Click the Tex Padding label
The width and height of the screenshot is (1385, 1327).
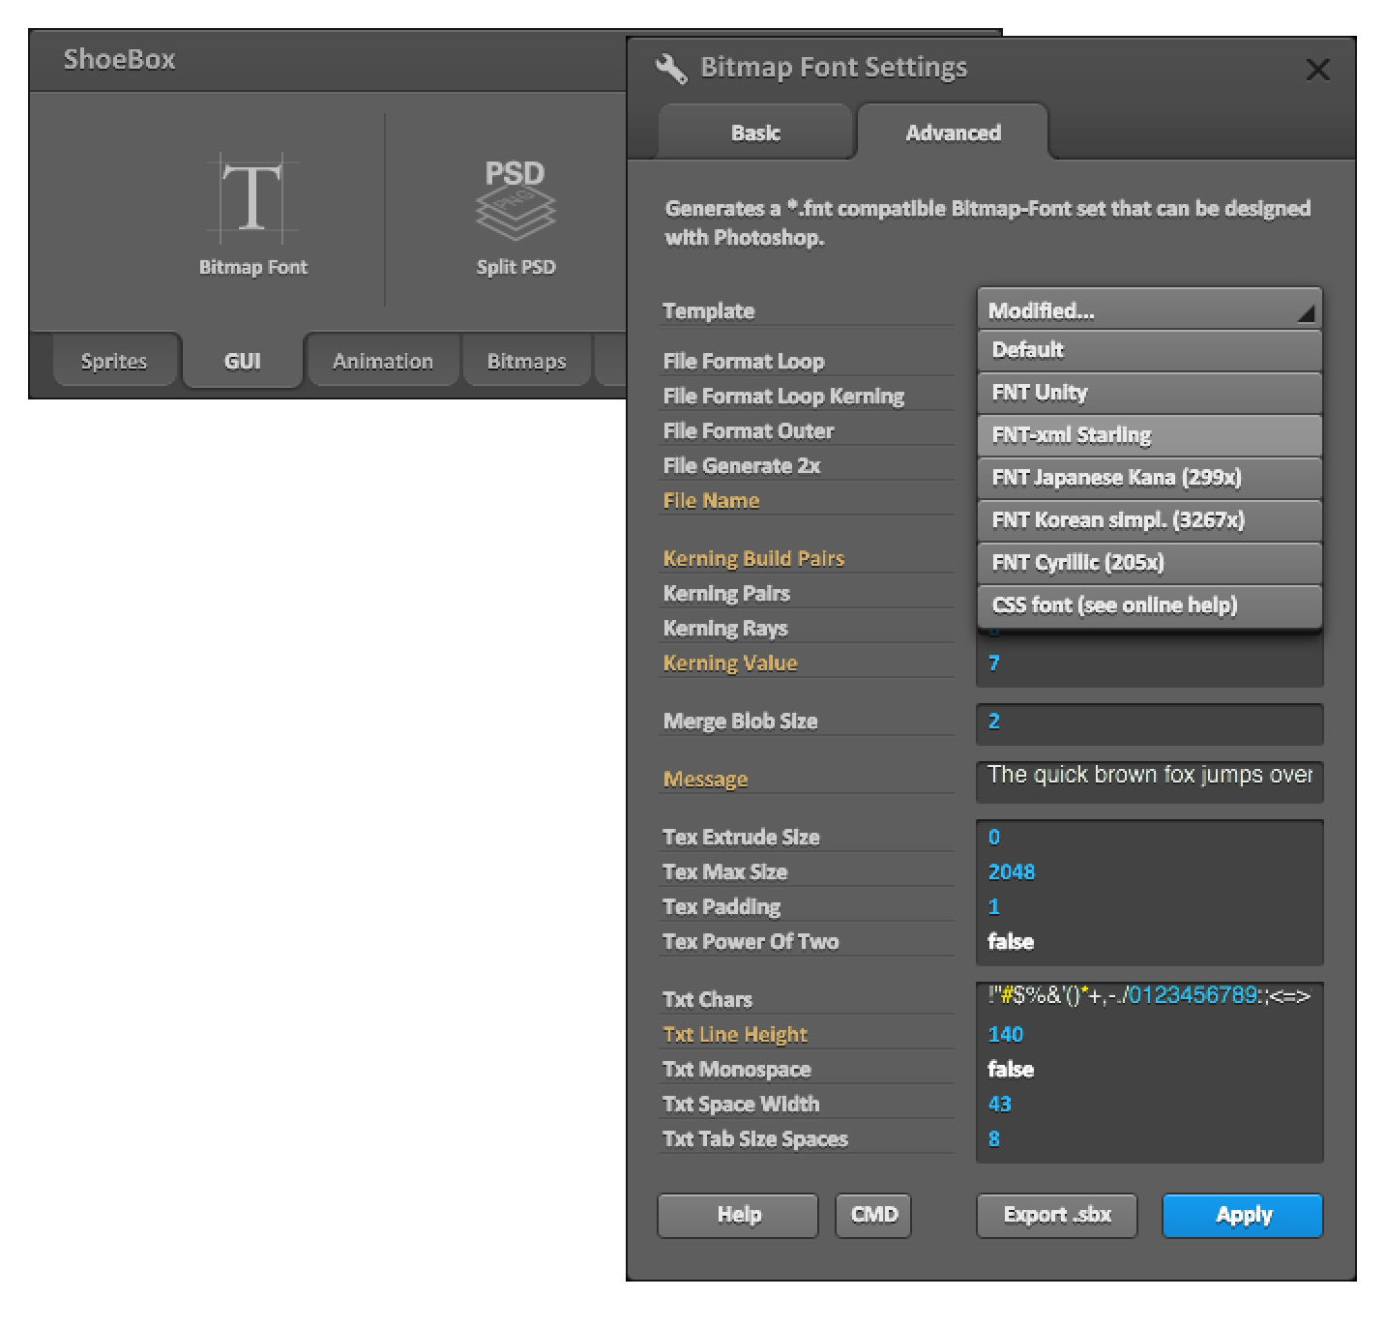[x=722, y=907]
